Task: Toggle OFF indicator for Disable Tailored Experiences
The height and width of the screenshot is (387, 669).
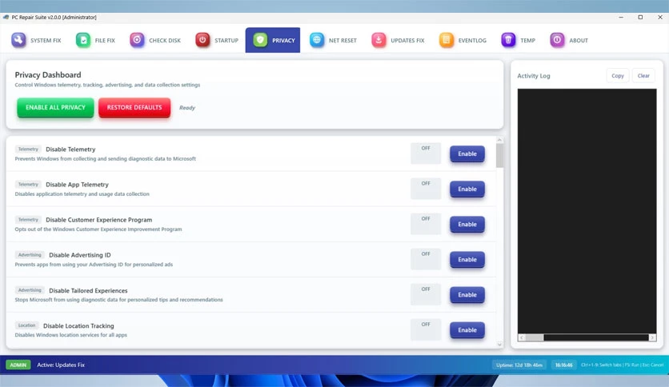Action: click(x=426, y=294)
